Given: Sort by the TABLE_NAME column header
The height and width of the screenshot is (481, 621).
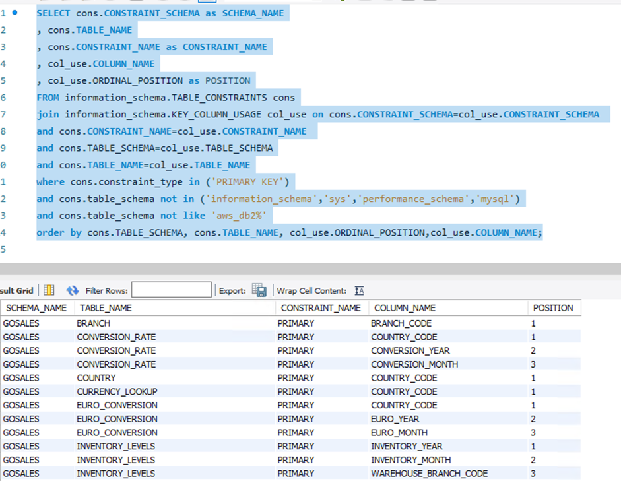Looking at the screenshot, I should coord(106,308).
